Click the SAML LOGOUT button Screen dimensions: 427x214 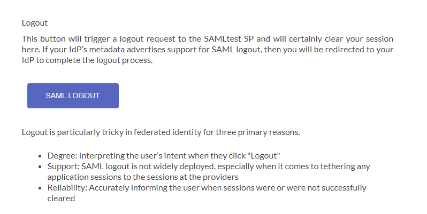click(73, 96)
